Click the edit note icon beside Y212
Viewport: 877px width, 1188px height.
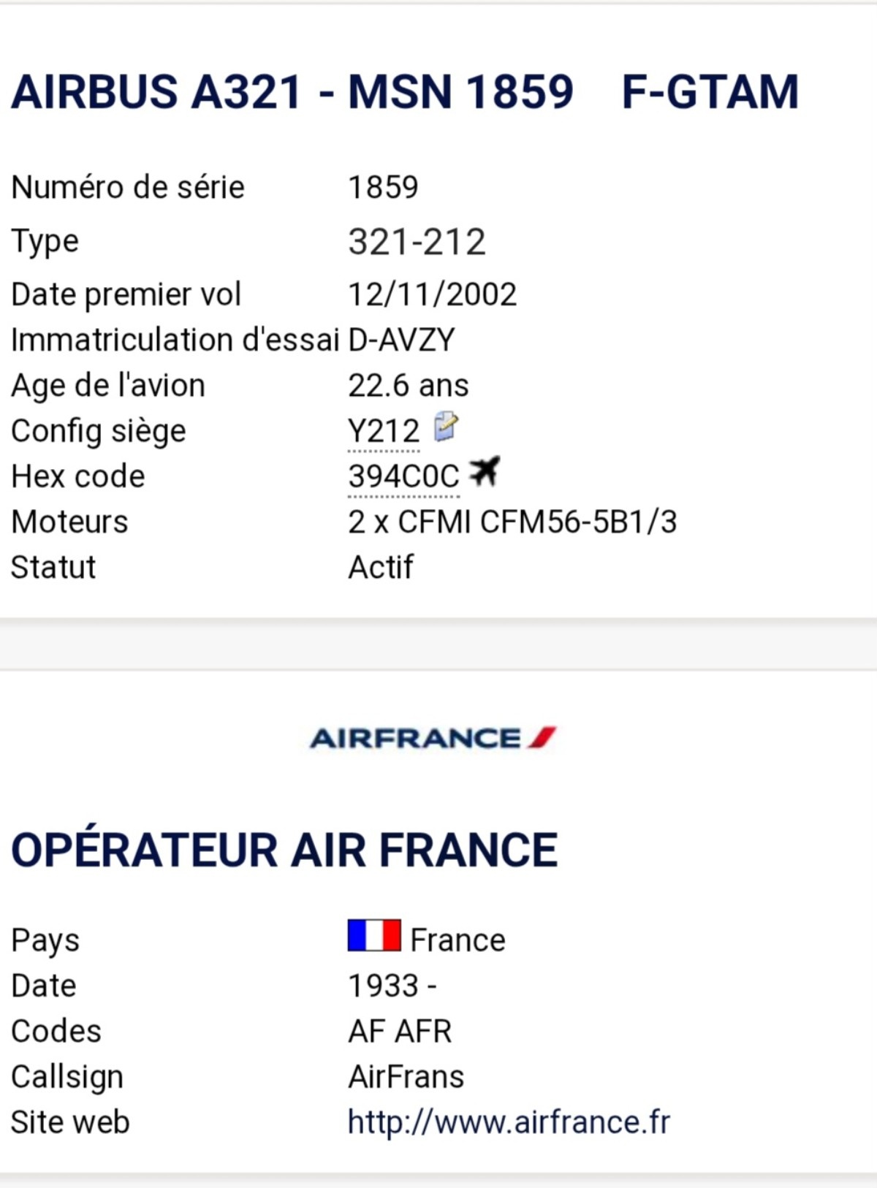(446, 427)
